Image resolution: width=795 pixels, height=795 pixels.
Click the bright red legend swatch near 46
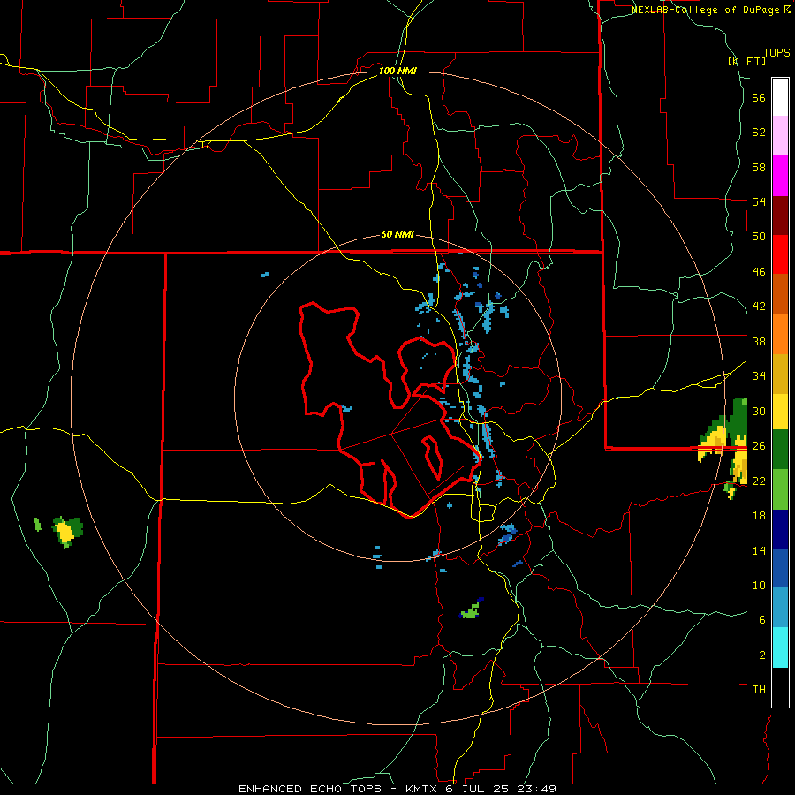(780, 254)
